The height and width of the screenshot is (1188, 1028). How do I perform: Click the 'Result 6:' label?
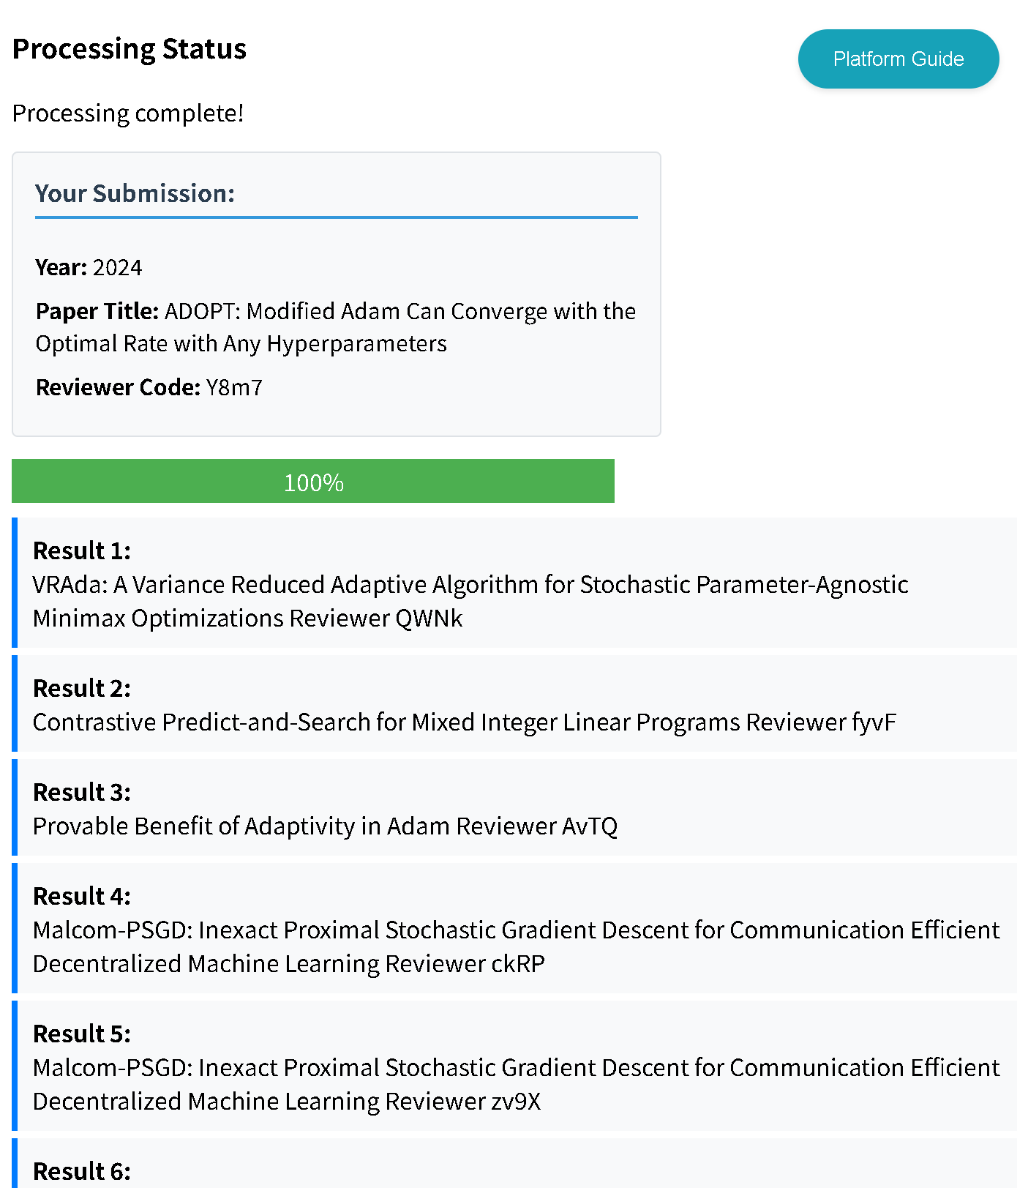[x=82, y=1171]
